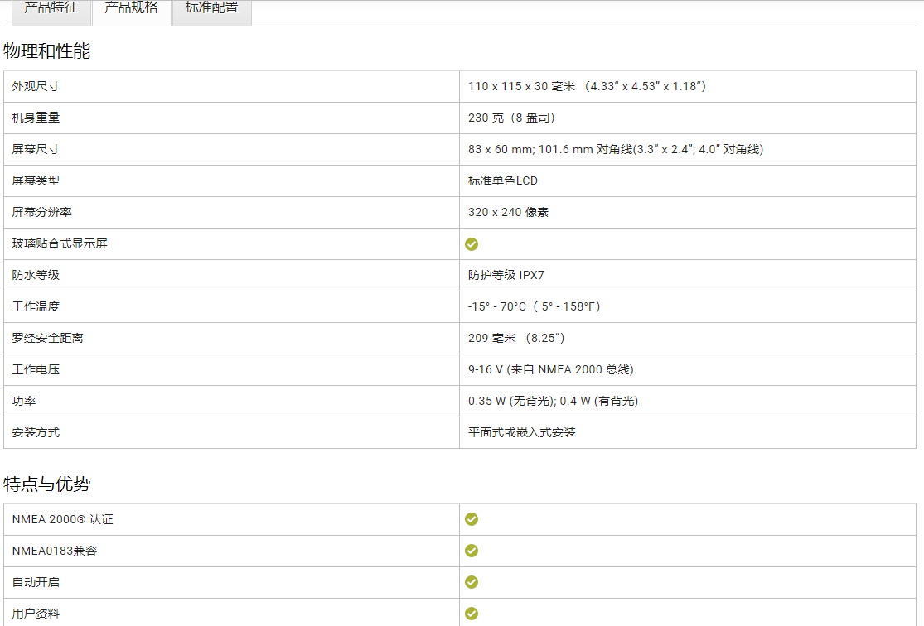The height and width of the screenshot is (626, 924).
Task: Click the checkmark icon for NMEA 2000® 认证
Action: (x=472, y=519)
